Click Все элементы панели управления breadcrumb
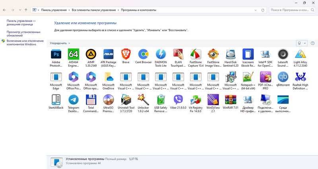Image resolution: width=318 pixels, height=169 pixels. click(94, 10)
